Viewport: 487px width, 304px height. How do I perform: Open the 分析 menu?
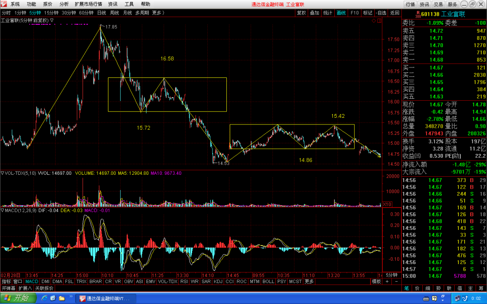tap(64, 4)
